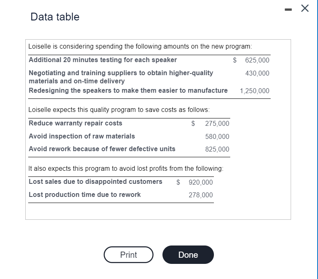
Task: Click the Print button
Action: click(129, 255)
